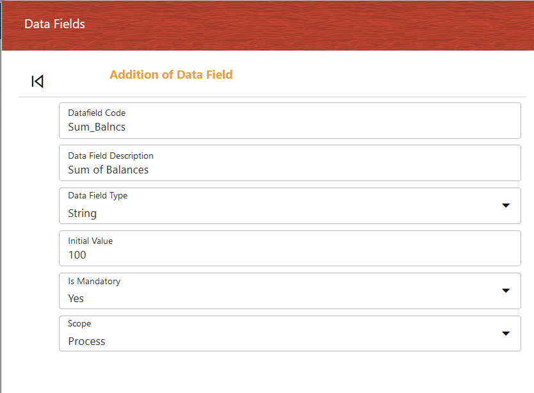This screenshot has width=534, height=393.
Task: Click the Data Field Type dropdown arrow
Action: coord(506,205)
